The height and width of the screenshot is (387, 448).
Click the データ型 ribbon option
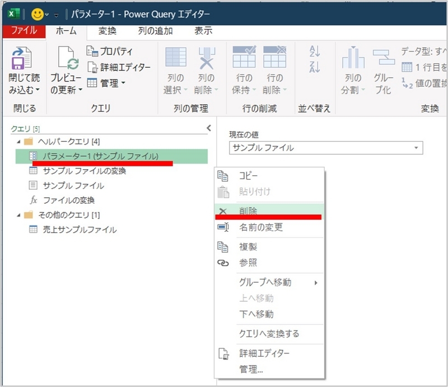[x=423, y=52]
